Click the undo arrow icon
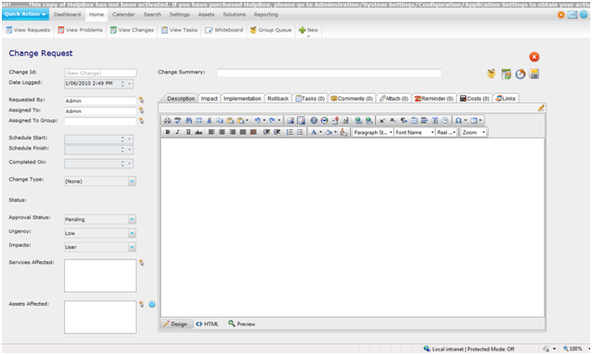592x355 pixels. pyautogui.click(x=258, y=121)
